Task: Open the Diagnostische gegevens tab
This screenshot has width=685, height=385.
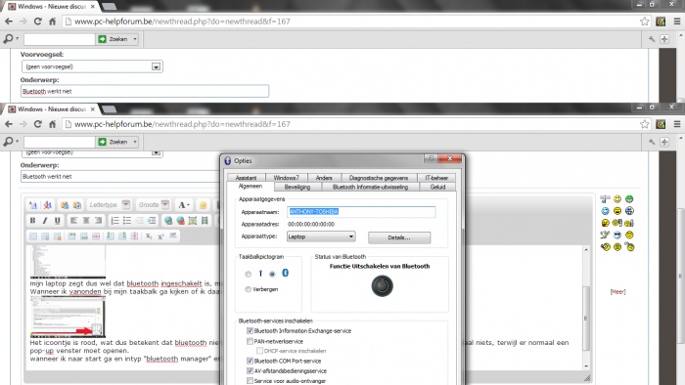Action: pos(379,178)
